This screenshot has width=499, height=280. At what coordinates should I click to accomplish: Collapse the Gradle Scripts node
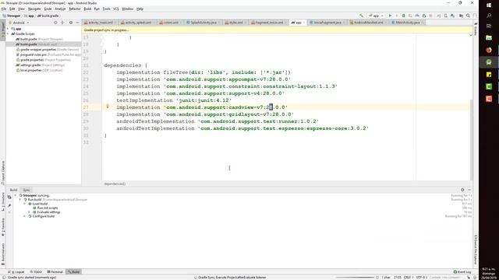coord(8,33)
